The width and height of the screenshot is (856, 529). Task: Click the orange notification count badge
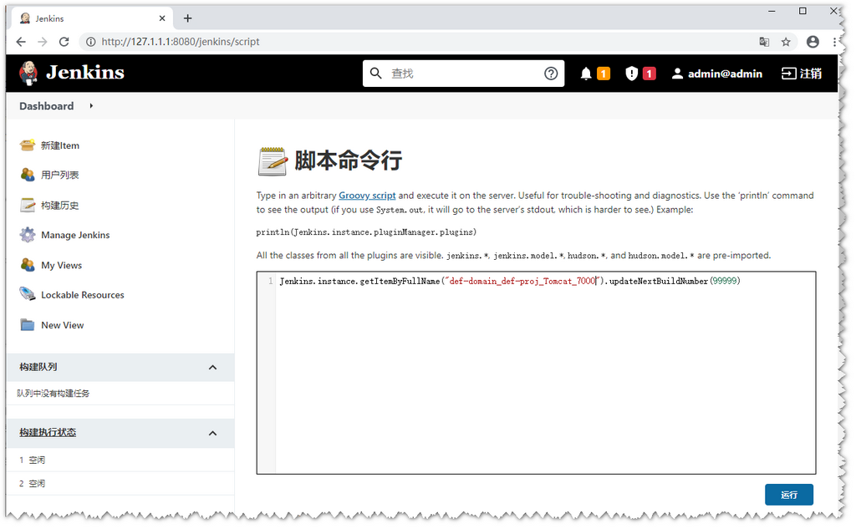(604, 74)
